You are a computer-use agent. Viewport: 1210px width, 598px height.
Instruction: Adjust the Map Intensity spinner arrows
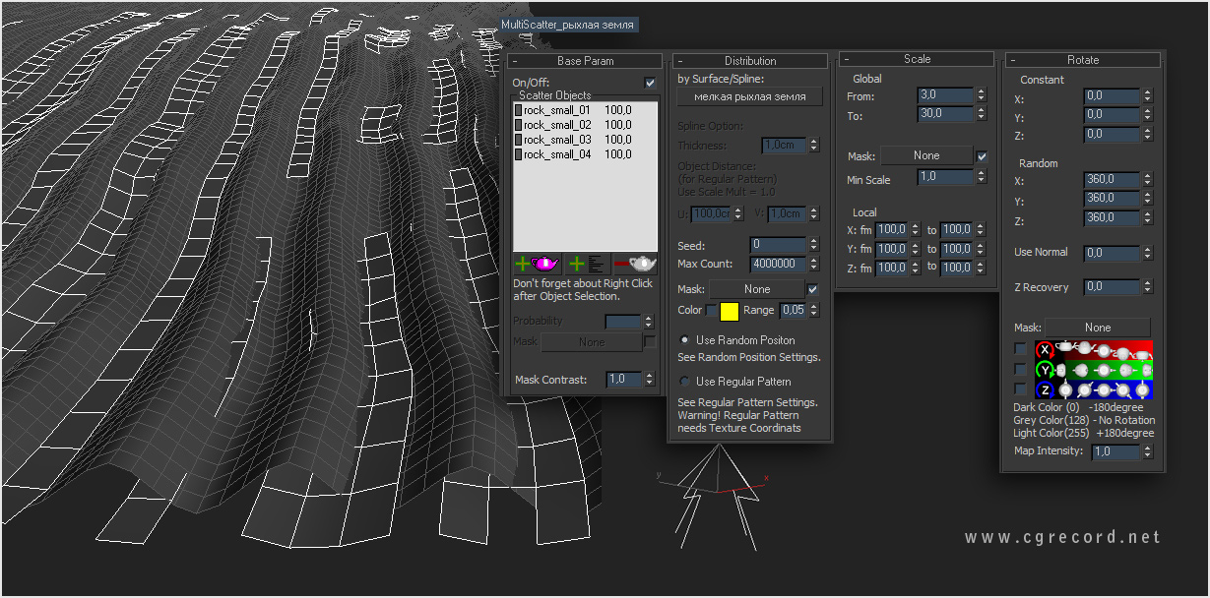[x=1148, y=451]
